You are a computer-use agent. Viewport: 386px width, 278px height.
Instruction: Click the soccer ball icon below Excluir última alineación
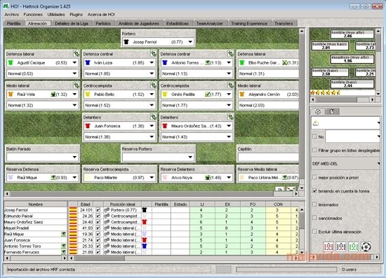click(x=366, y=246)
